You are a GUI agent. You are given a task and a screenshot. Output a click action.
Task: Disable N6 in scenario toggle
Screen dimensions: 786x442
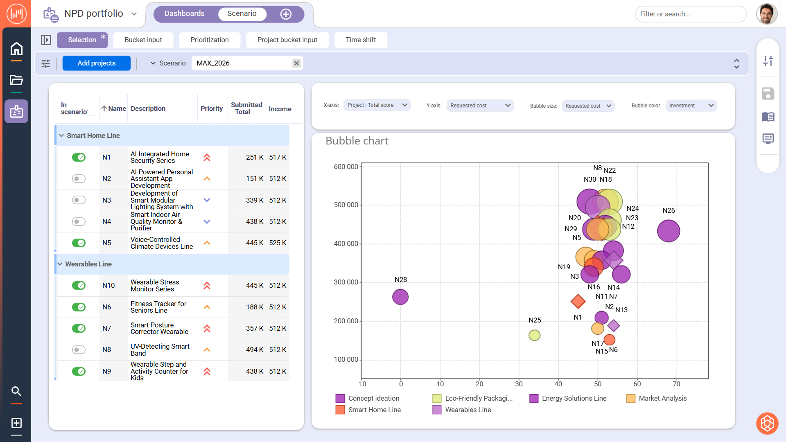pos(79,307)
